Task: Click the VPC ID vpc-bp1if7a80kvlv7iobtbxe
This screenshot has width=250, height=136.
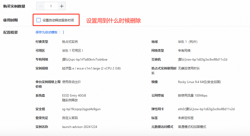Action: coord(89,60)
